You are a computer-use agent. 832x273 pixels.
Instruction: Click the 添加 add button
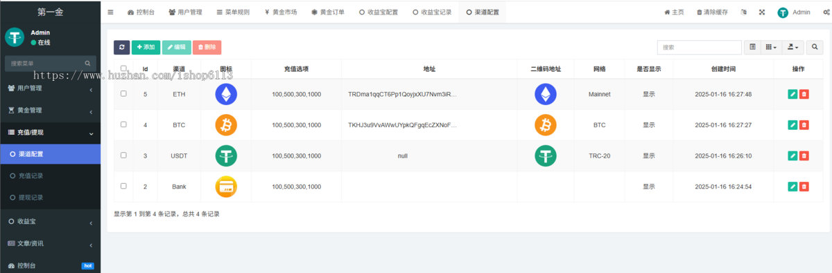click(x=146, y=47)
